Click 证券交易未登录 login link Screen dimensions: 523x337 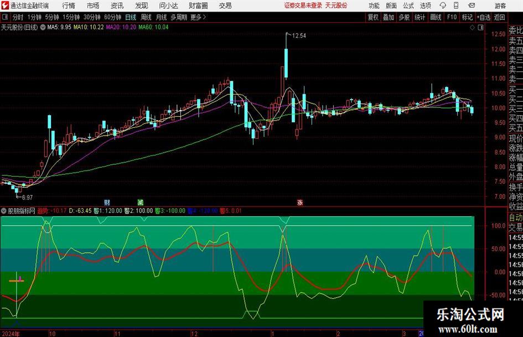coord(303,6)
